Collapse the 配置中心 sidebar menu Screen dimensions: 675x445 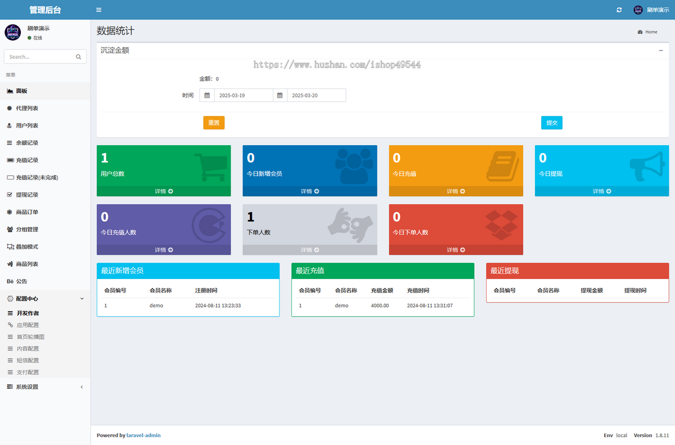[x=45, y=299]
